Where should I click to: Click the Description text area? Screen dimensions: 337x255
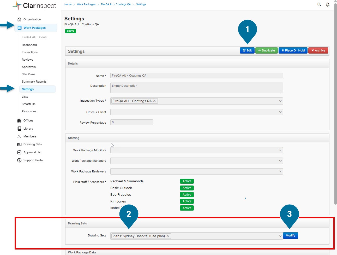coord(196,88)
